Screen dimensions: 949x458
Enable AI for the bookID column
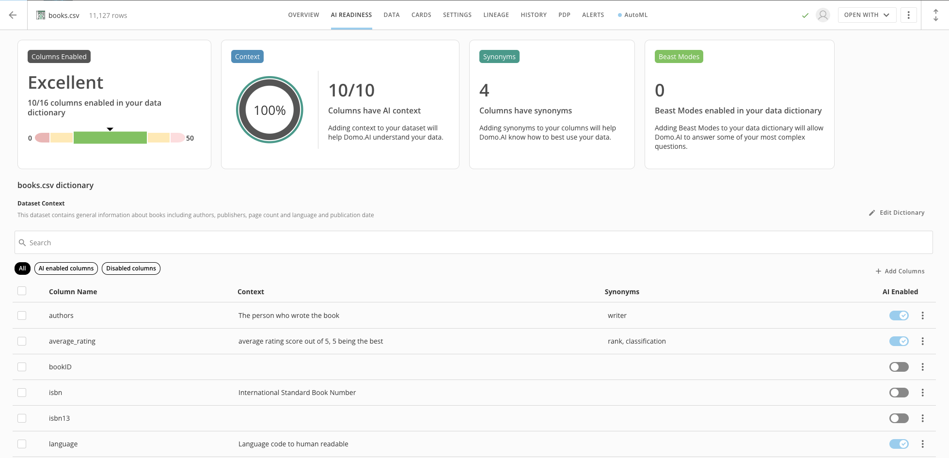point(899,367)
